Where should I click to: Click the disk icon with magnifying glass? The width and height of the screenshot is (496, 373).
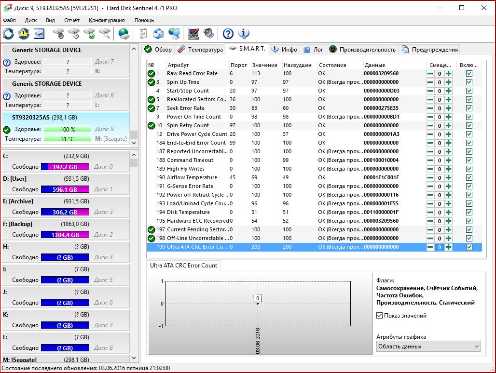tap(105, 33)
